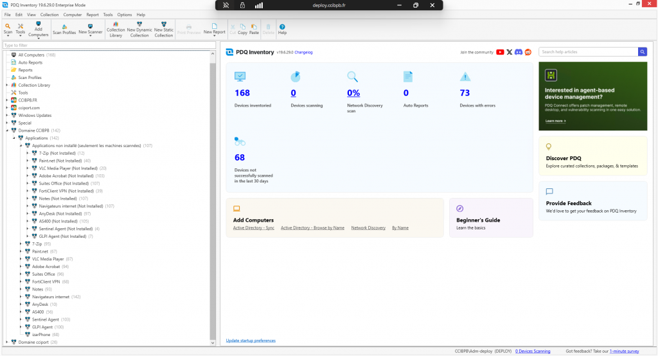Open the Options menu
This screenshot has width=658, height=356.
pyautogui.click(x=125, y=15)
